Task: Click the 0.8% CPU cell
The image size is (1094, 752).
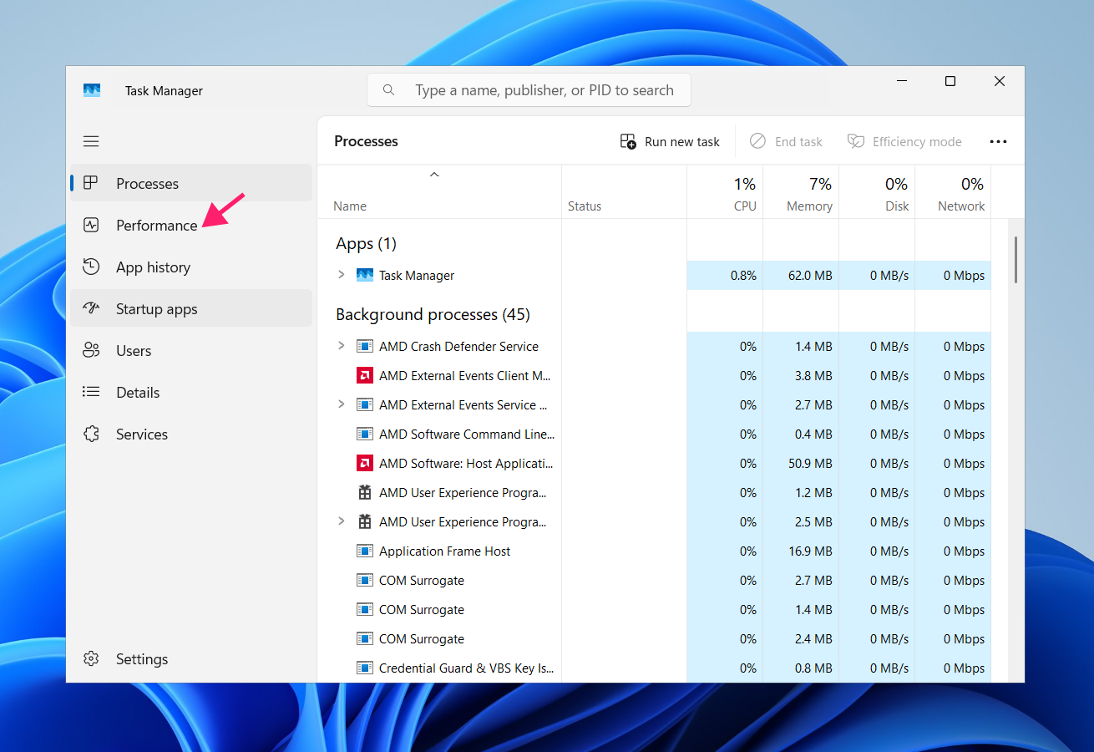Action: (x=725, y=275)
